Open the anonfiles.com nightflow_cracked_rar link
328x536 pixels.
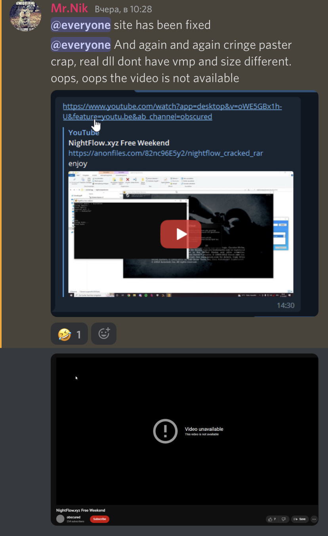click(x=166, y=153)
